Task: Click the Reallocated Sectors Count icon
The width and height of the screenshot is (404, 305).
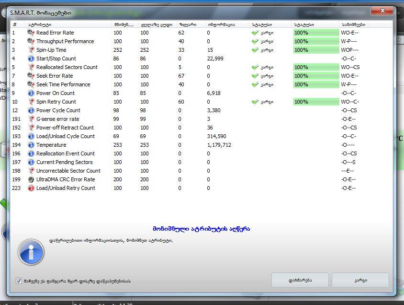Action: [31, 67]
